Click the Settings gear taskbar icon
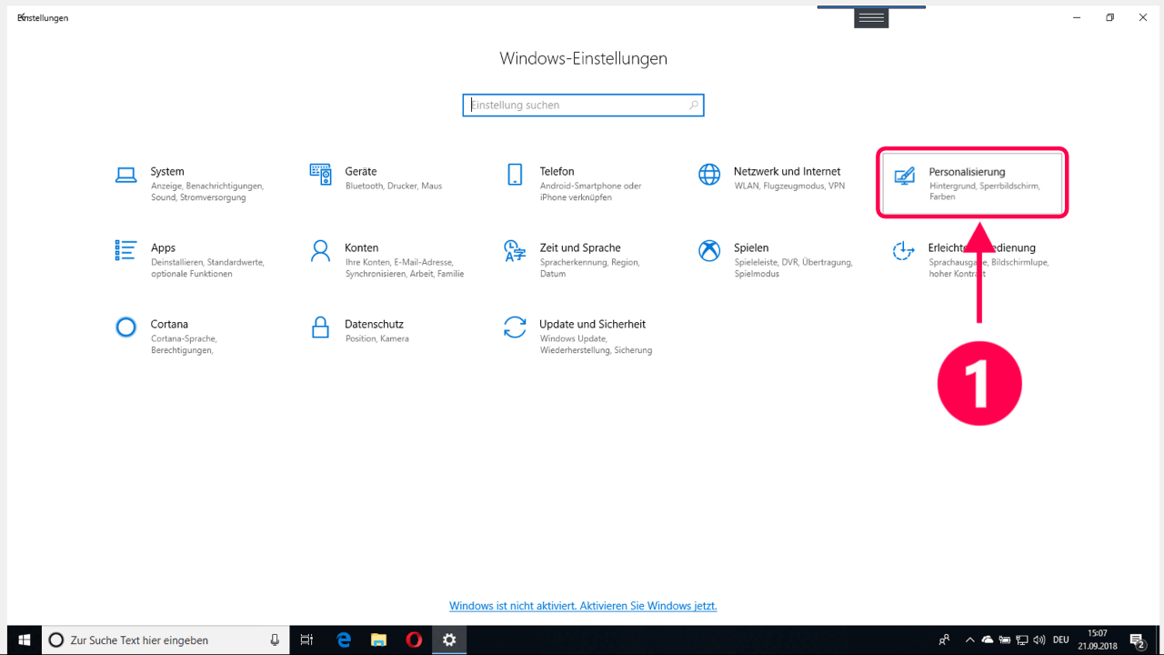The height and width of the screenshot is (655, 1164). pyautogui.click(x=449, y=640)
